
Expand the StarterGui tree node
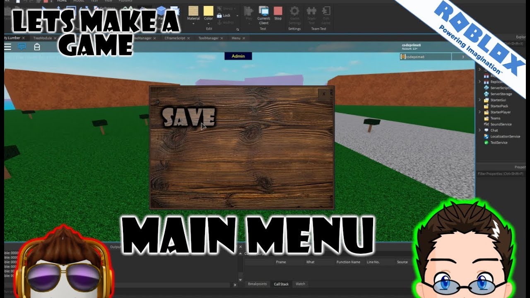pyautogui.click(x=480, y=100)
